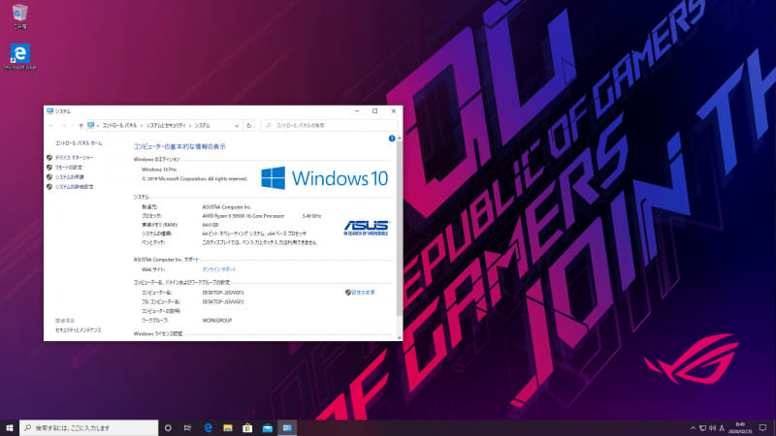
Task: Open システムの保護 link
Action: (69, 177)
